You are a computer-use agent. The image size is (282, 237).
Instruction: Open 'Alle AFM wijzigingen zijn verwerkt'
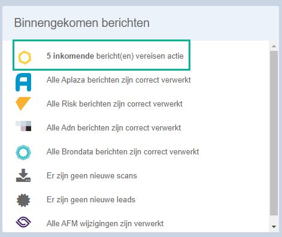tap(105, 223)
